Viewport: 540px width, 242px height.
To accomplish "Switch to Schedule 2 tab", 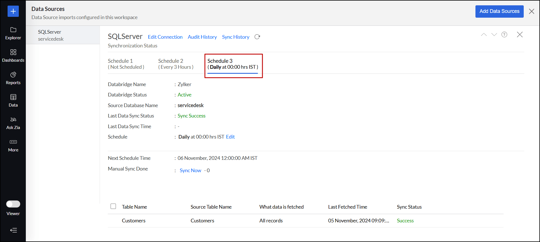I will [176, 64].
